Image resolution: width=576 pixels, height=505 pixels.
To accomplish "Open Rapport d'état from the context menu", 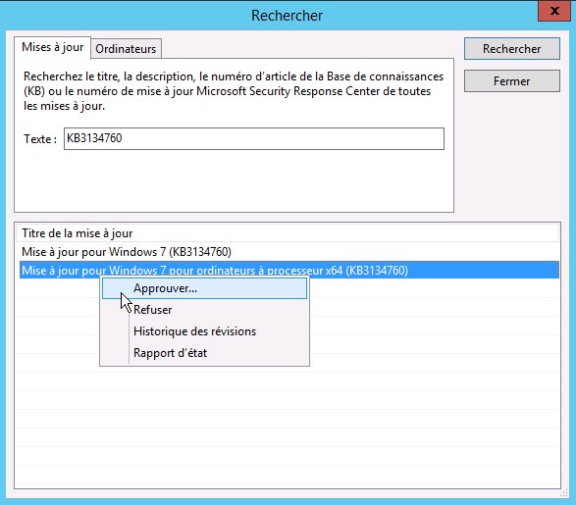I will click(204, 353).
